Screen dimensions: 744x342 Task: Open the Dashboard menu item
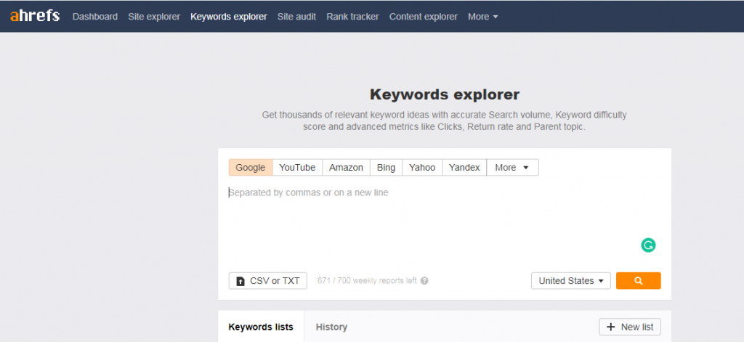pyautogui.click(x=95, y=17)
